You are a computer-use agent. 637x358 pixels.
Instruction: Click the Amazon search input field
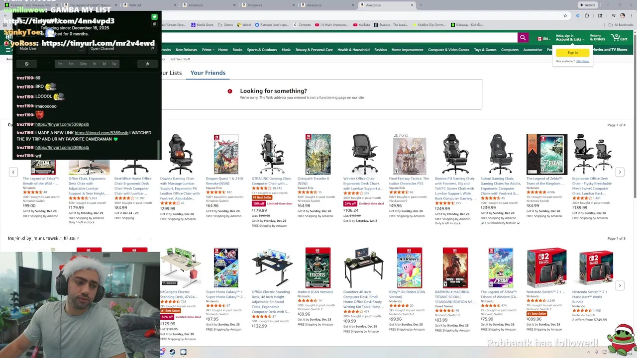(x=338, y=38)
